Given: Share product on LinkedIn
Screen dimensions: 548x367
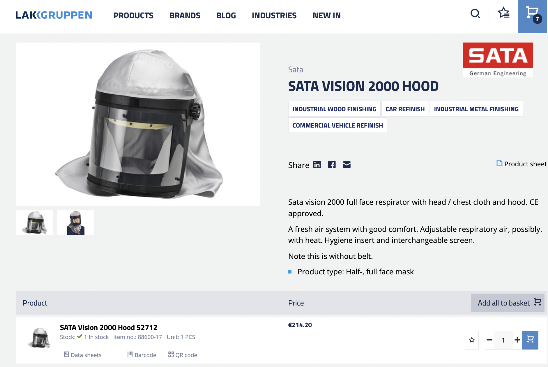Looking at the screenshot, I should (317, 165).
